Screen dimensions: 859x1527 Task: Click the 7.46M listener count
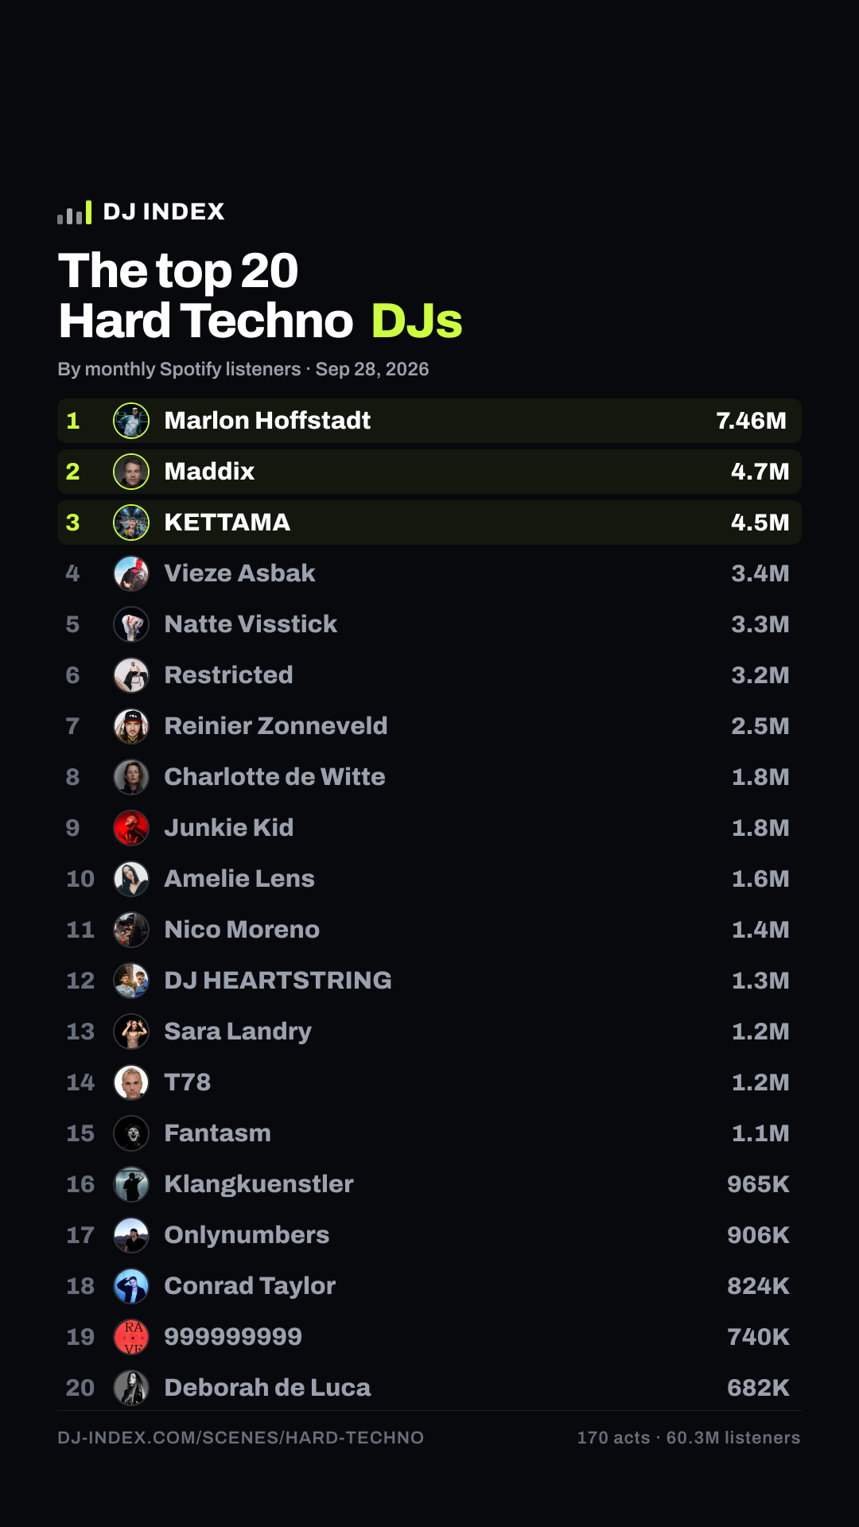click(x=751, y=421)
